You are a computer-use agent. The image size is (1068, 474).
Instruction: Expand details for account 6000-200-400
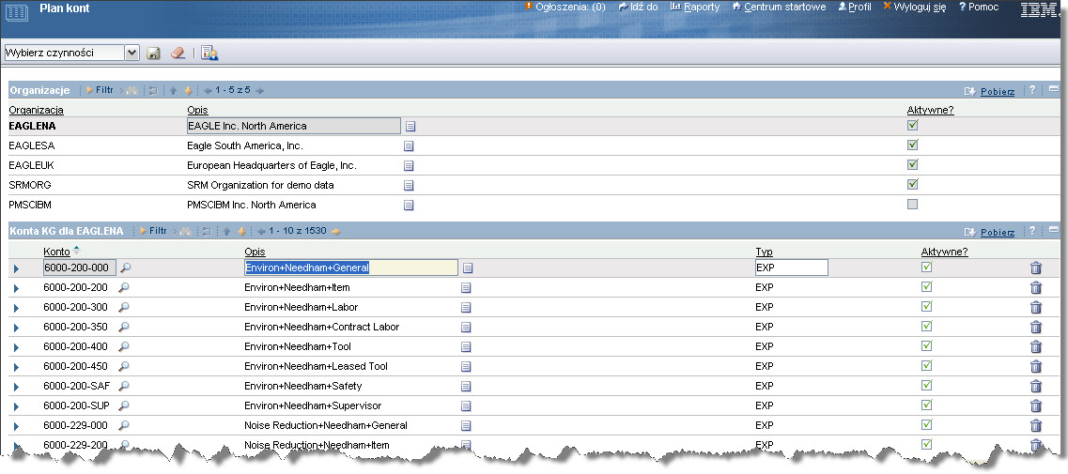pos(17,348)
